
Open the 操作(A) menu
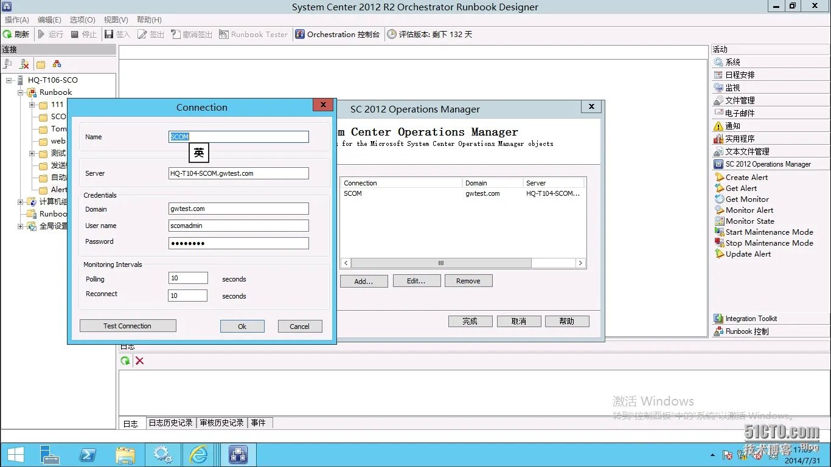tap(16, 20)
